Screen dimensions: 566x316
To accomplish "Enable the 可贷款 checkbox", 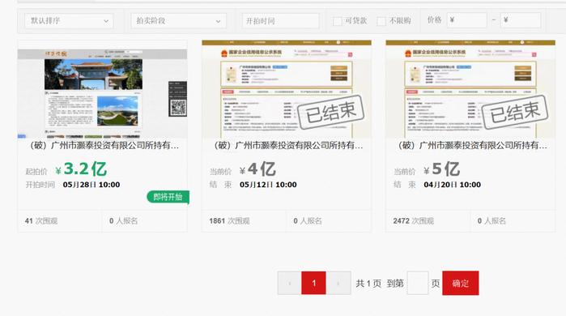I will [337, 21].
